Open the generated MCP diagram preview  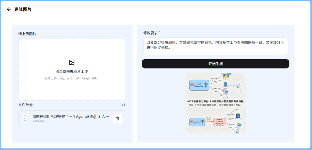pos(215,103)
